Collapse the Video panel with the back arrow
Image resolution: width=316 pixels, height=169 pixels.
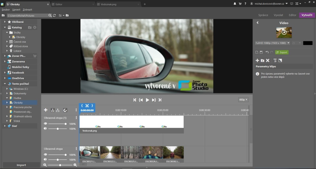[x=258, y=23]
